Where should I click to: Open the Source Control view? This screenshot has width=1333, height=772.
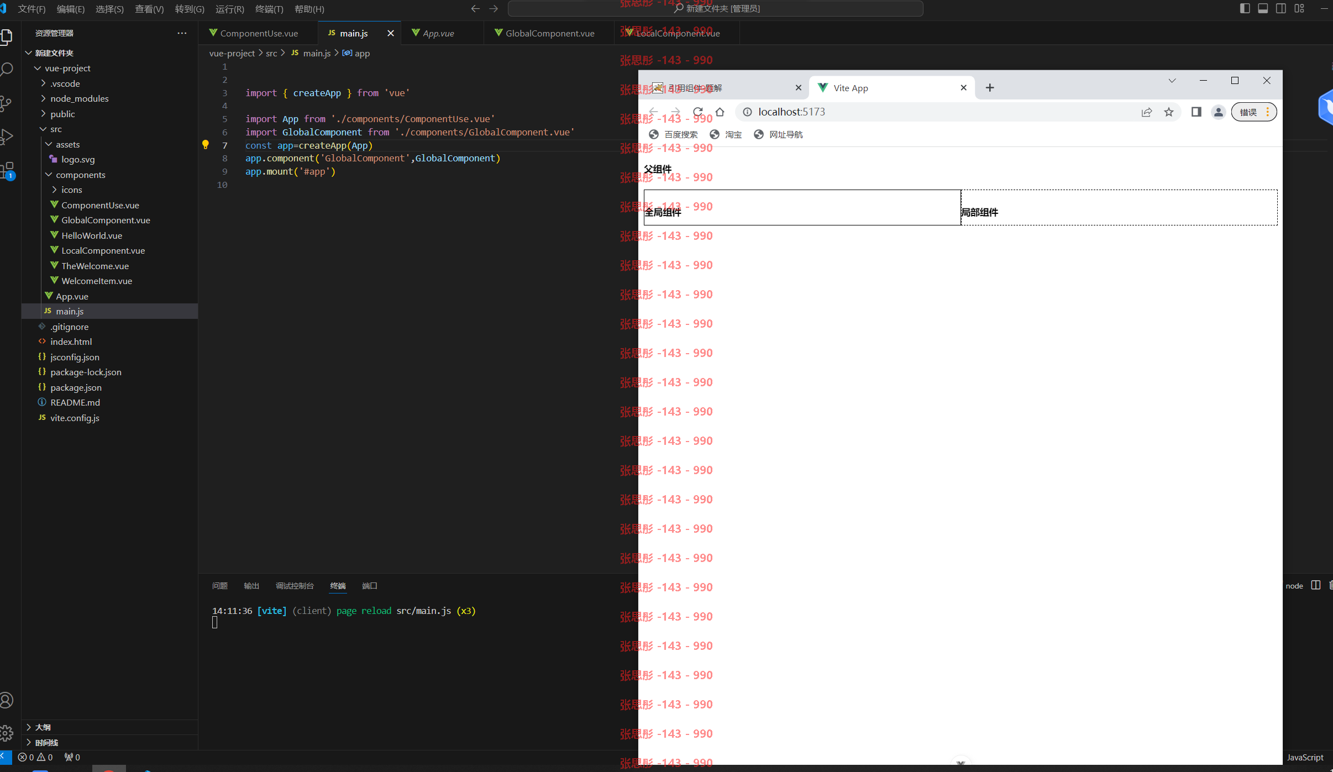click(6, 103)
